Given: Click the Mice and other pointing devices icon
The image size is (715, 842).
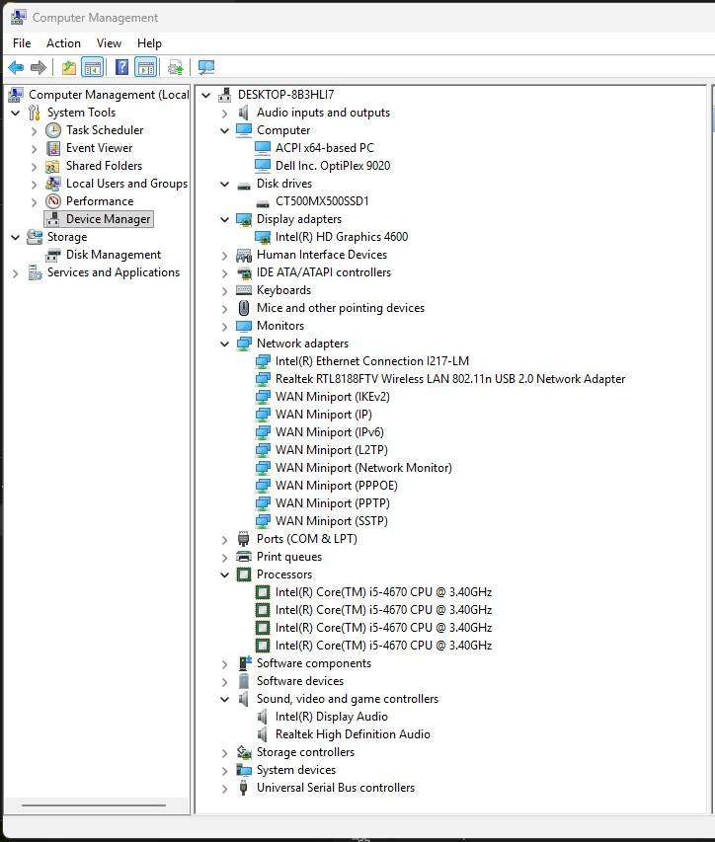Looking at the screenshot, I should 244,308.
